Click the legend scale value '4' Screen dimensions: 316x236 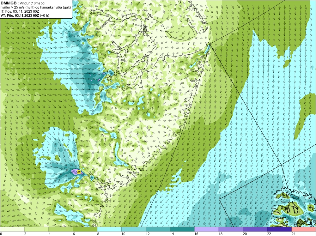click(x=50, y=234)
